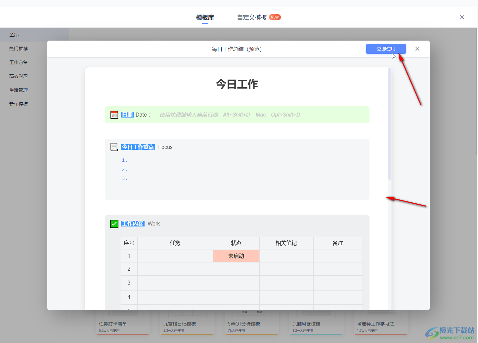This screenshot has width=478, height=343.
Task: Click the 今日工作 heading
Action: pos(237,84)
